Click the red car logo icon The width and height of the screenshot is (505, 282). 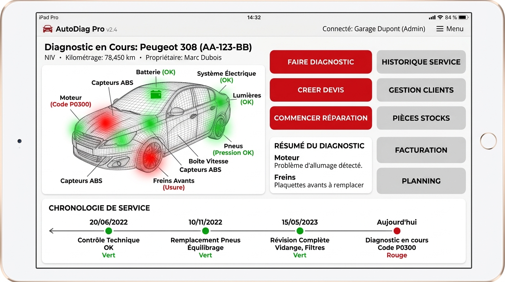pyautogui.click(x=48, y=29)
